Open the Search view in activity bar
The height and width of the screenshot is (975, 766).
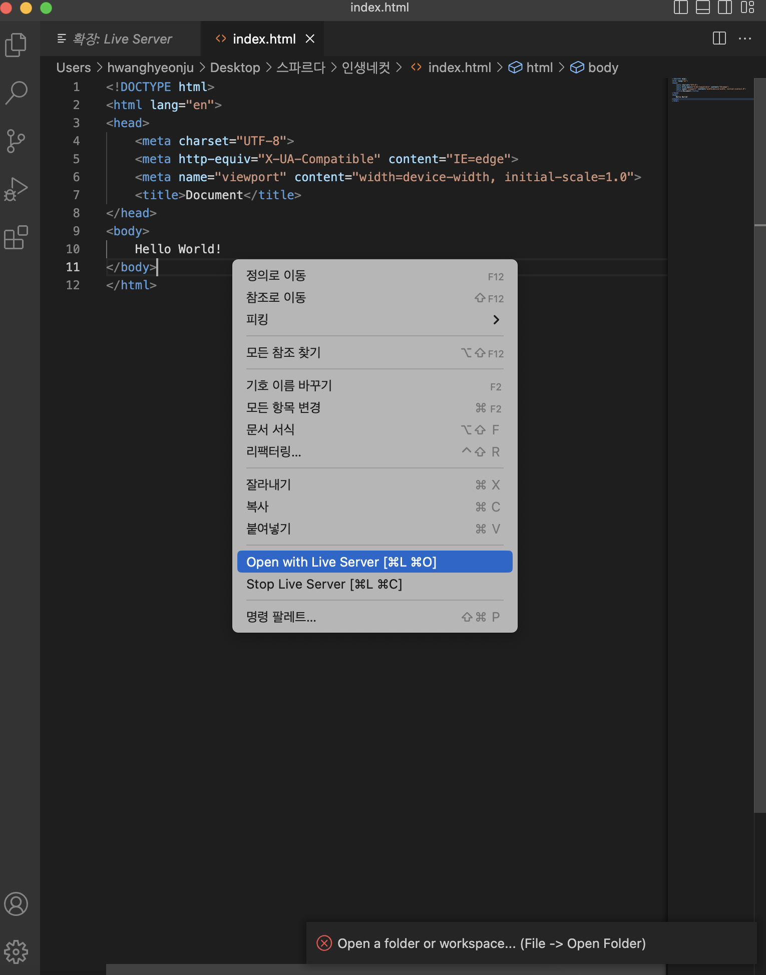[x=16, y=93]
